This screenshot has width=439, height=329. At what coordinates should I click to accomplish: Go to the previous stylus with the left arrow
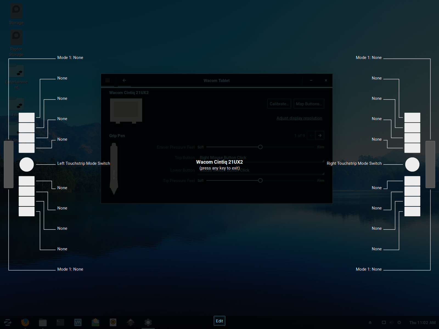tap(311, 135)
